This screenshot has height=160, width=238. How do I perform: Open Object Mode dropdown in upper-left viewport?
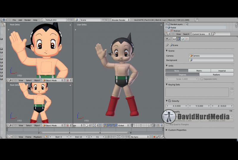53,80
